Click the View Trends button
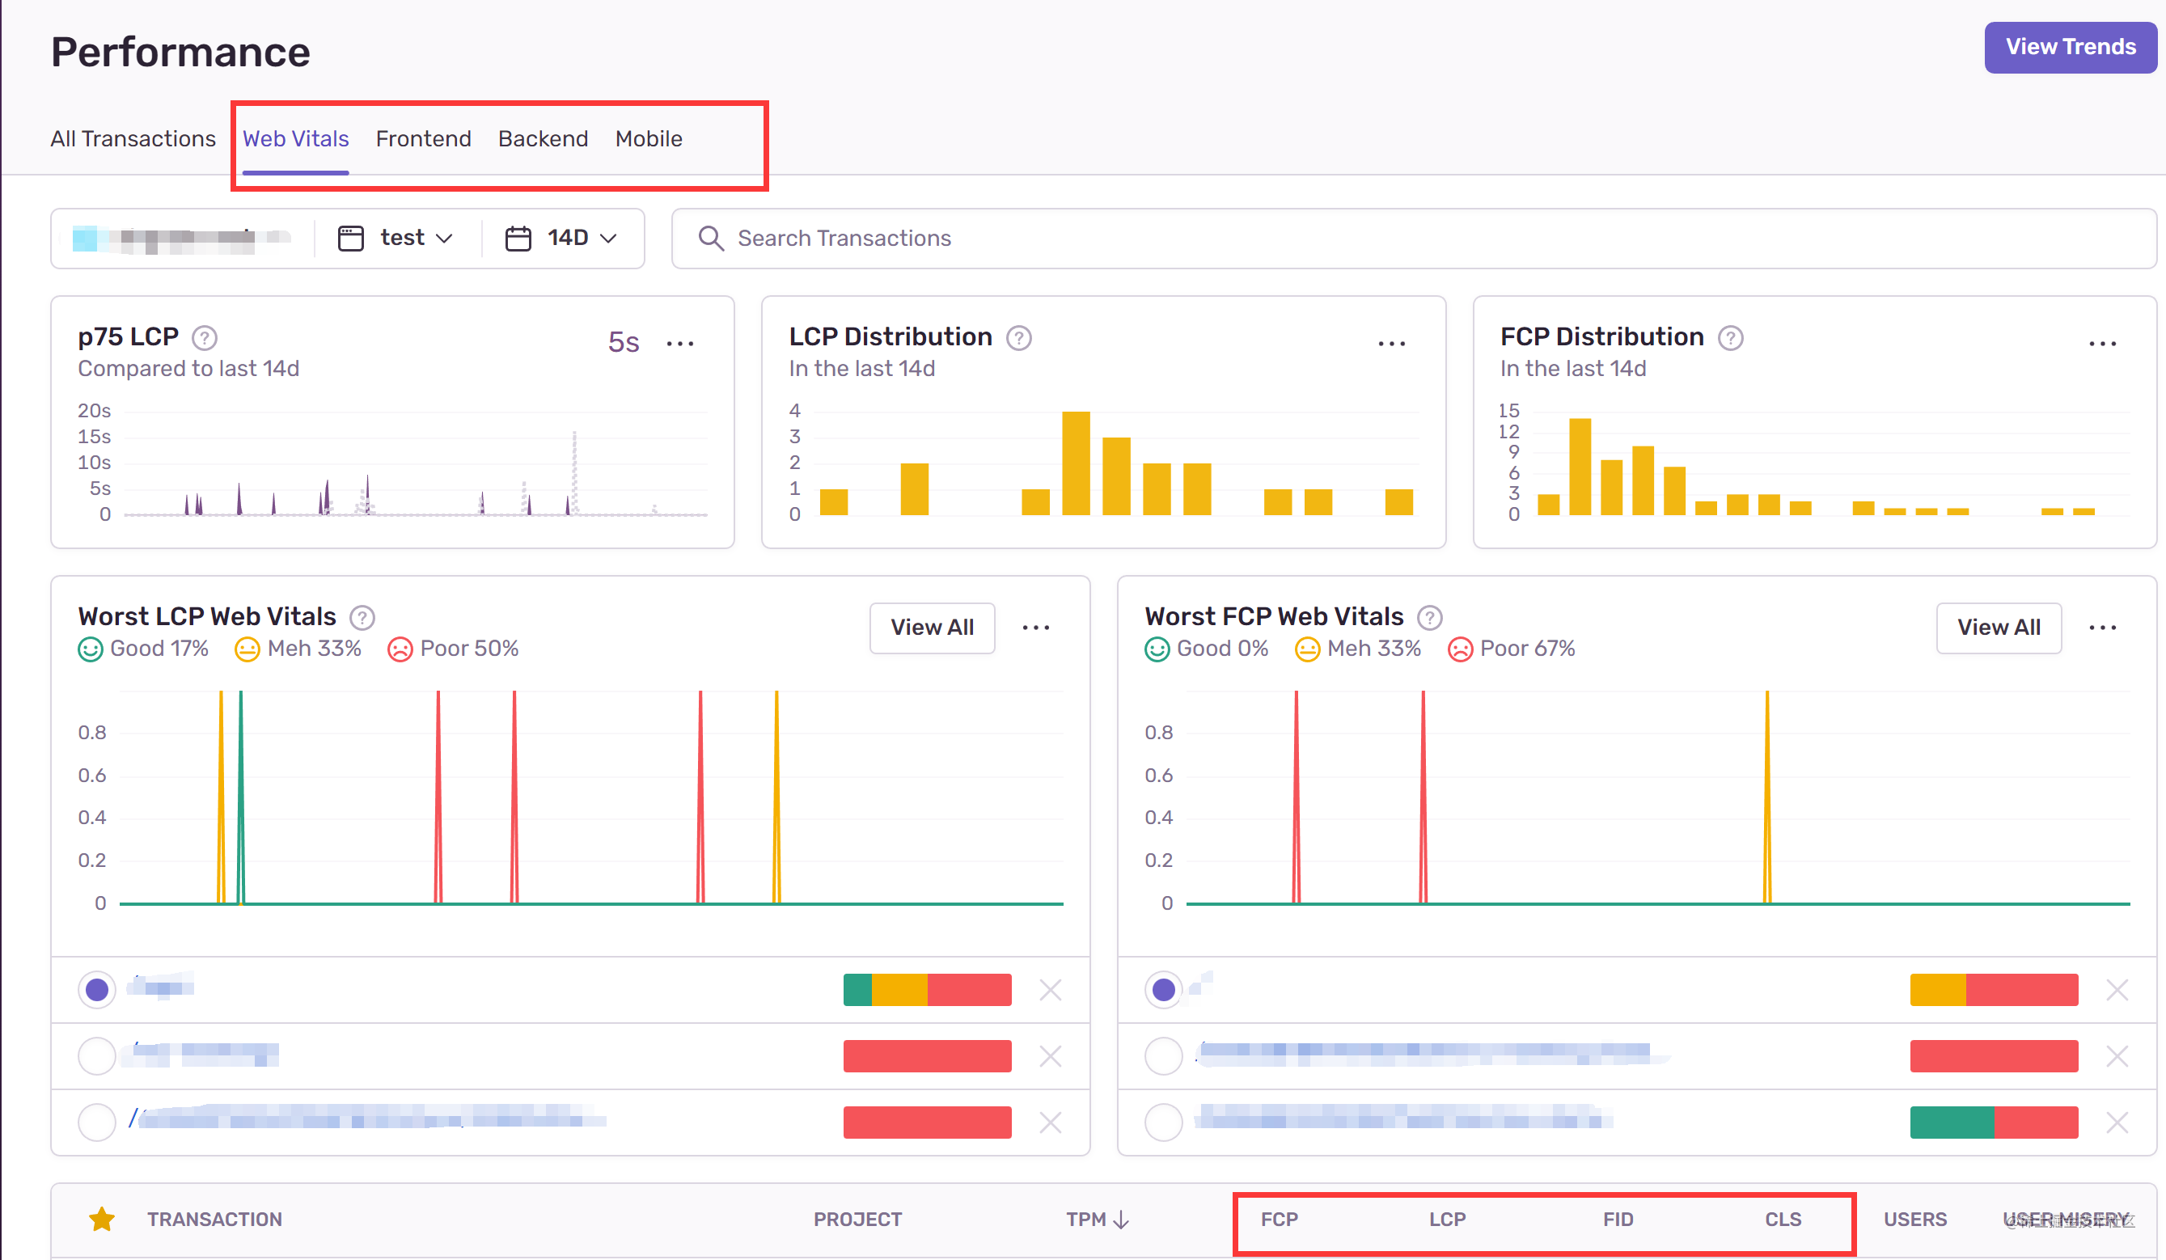The image size is (2166, 1260). coord(2070,47)
